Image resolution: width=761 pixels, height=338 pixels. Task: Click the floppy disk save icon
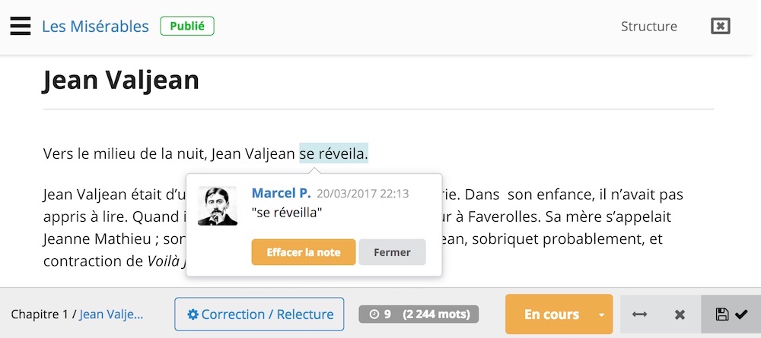coord(721,314)
